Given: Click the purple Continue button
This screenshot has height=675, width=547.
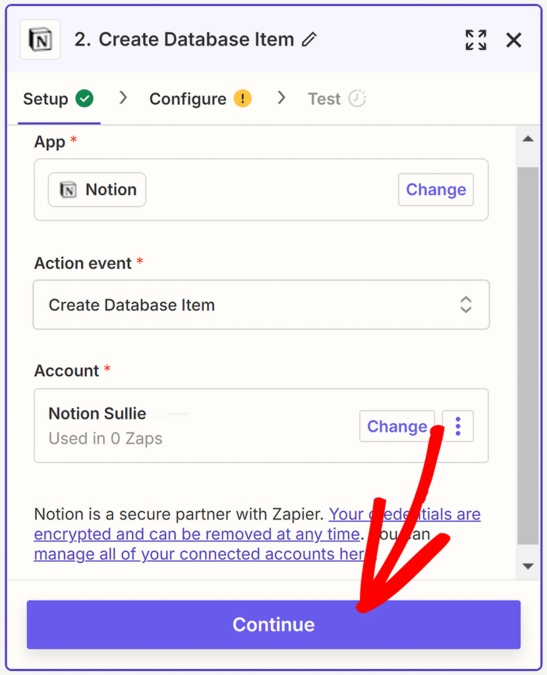Looking at the screenshot, I should [273, 624].
